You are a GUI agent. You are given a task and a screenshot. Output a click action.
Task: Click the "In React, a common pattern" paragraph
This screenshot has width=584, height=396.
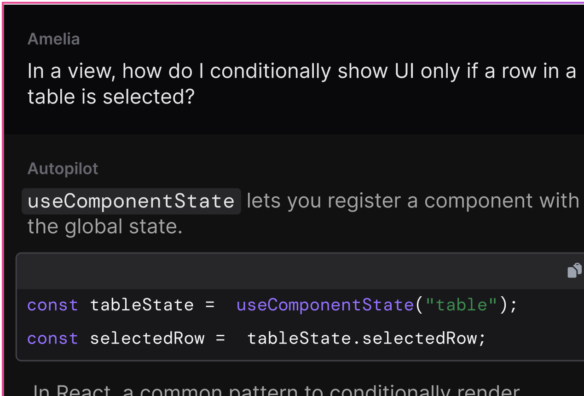click(276, 390)
